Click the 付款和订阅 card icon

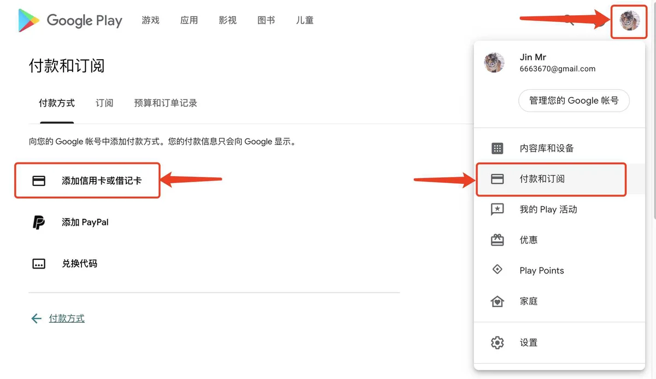497,178
